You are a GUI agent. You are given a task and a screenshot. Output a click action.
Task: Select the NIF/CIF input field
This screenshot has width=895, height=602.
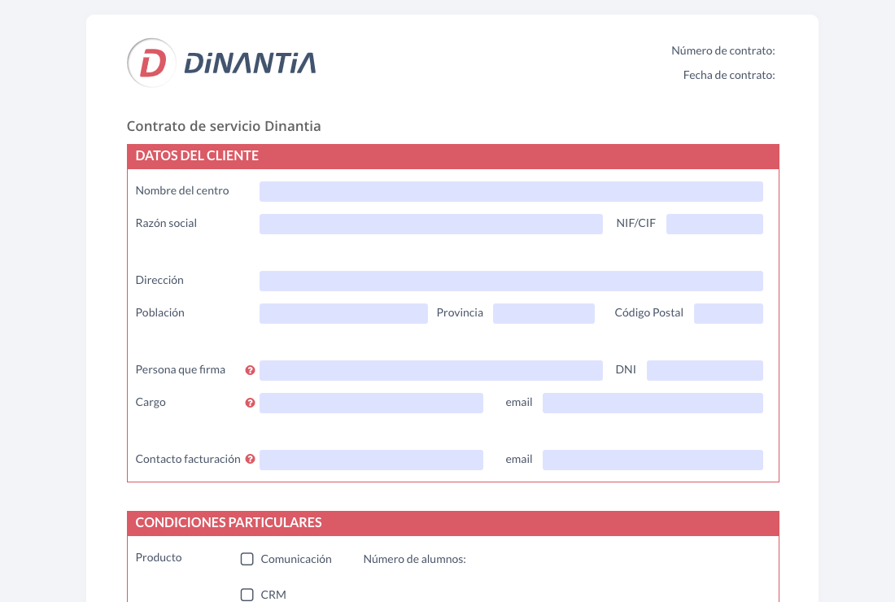tap(714, 224)
